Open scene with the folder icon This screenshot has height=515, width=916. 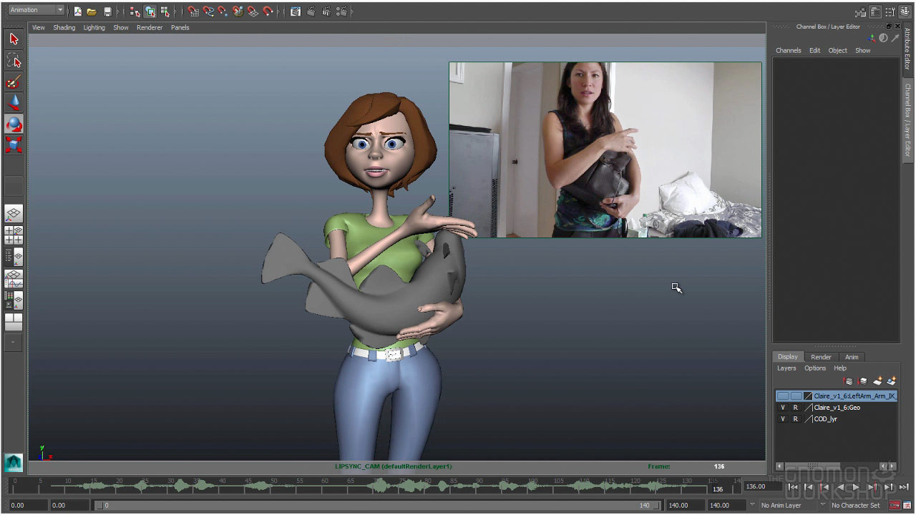point(92,11)
